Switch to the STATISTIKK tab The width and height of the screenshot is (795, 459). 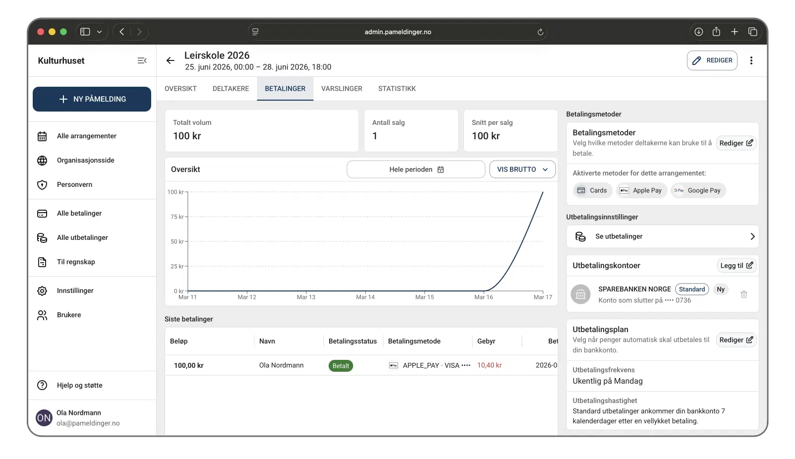tap(397, 89)
